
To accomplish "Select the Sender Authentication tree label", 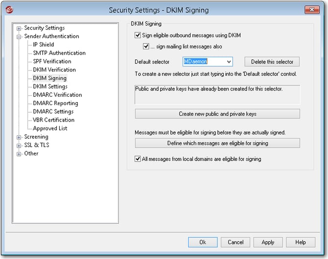I will click(51, 36).
